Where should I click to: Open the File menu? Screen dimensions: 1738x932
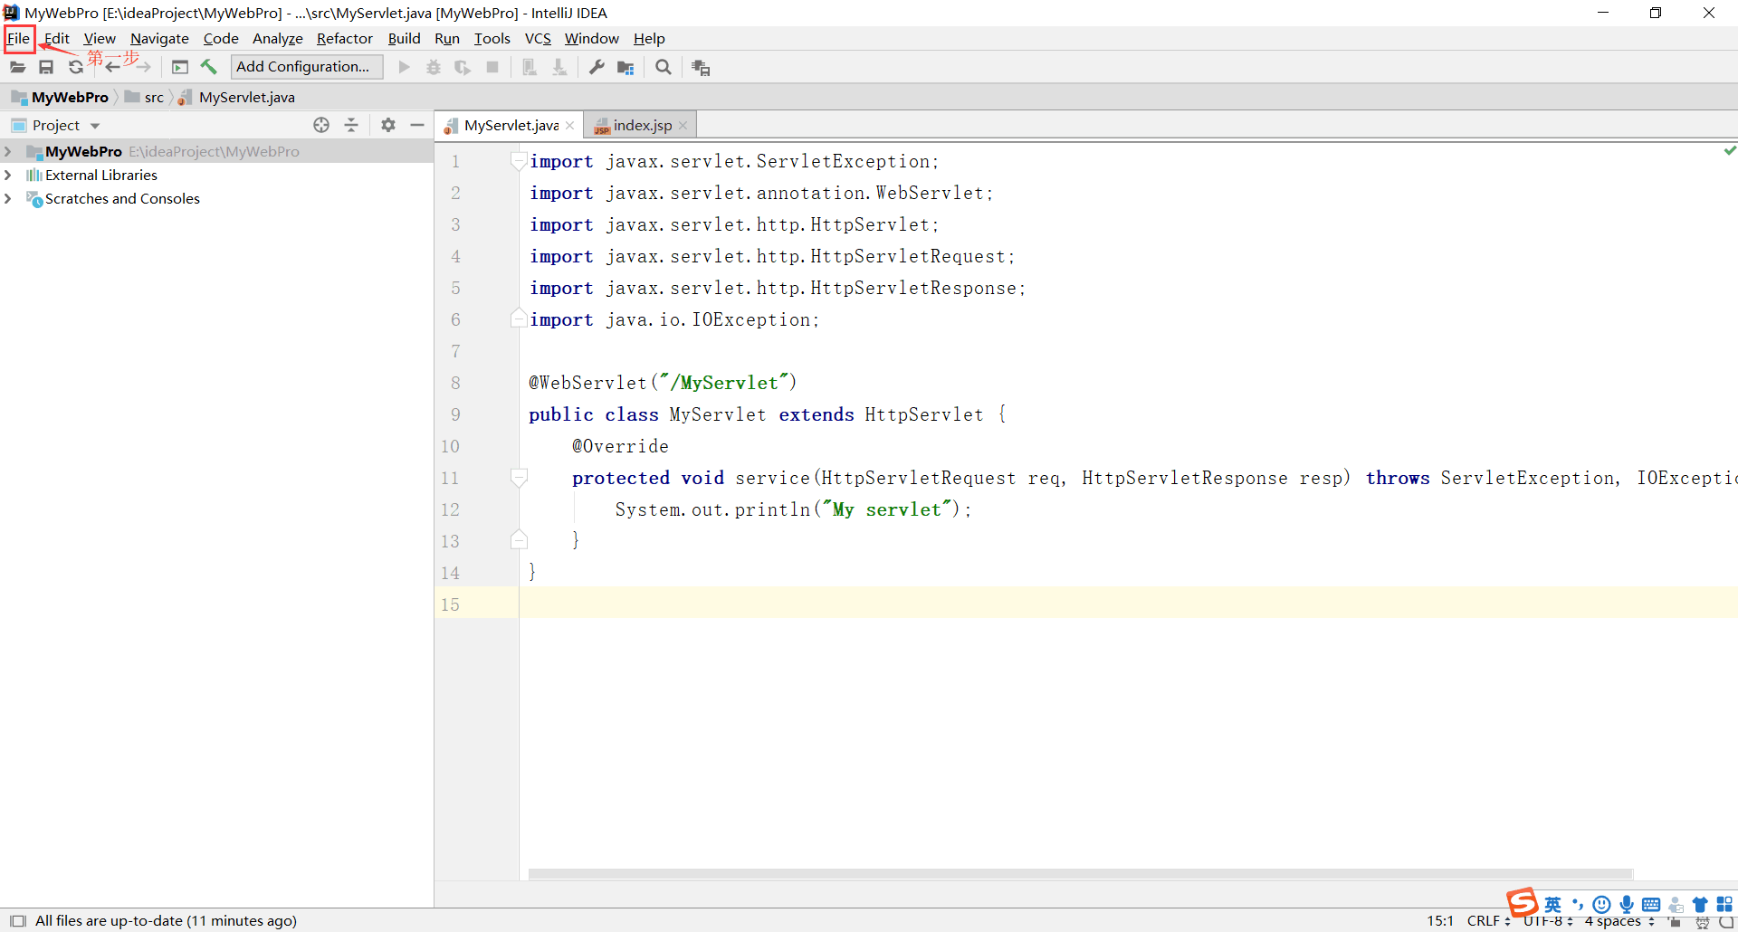[19, 39]
